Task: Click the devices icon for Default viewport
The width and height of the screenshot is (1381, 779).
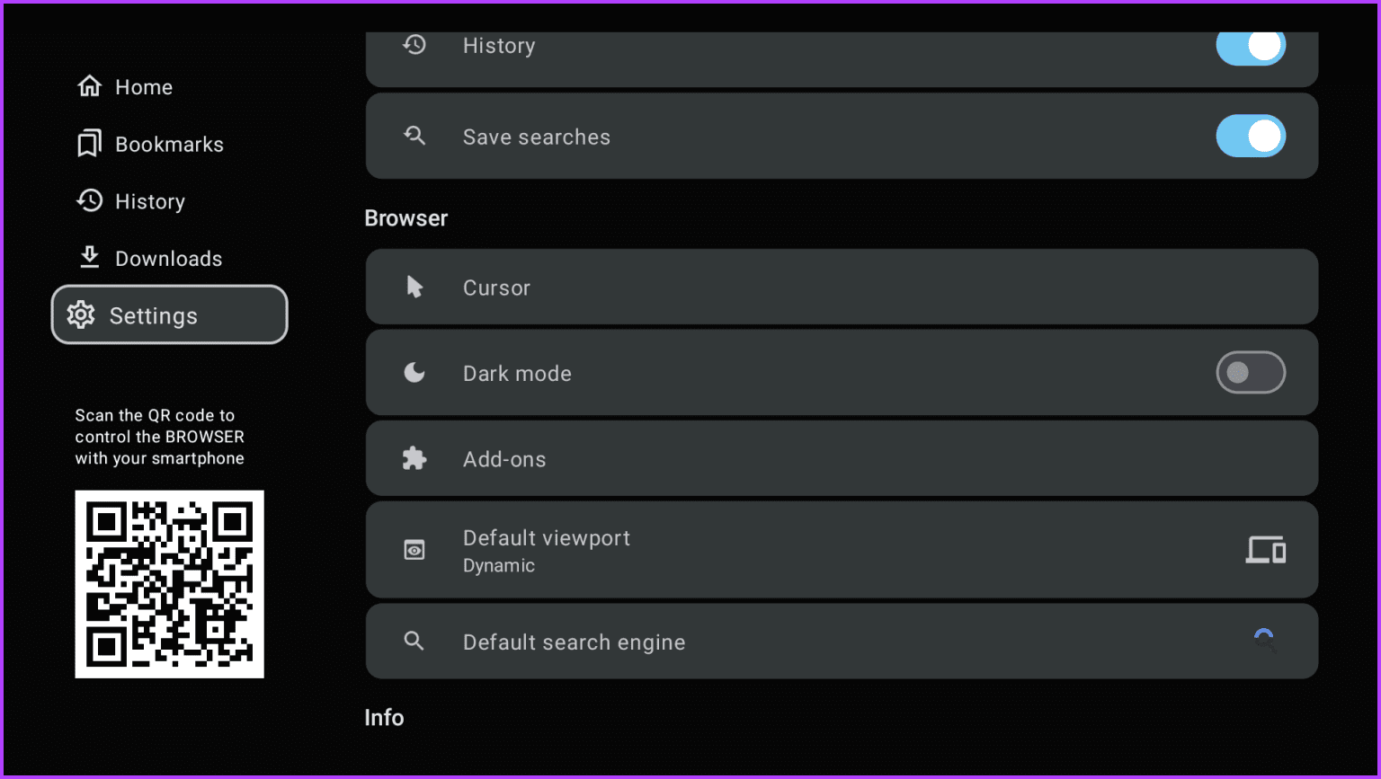Action: [1265, 550]
